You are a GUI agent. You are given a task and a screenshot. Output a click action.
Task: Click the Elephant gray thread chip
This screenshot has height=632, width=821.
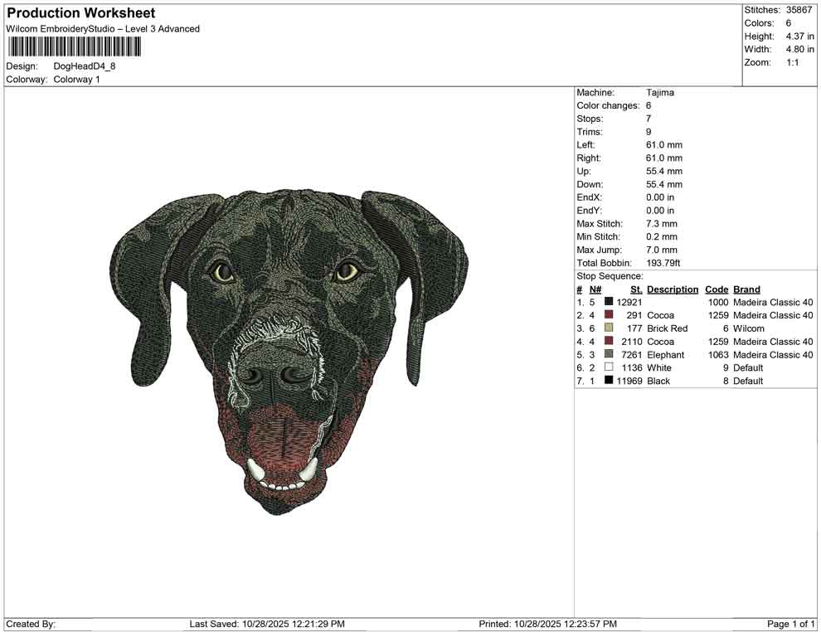[607, 355]
